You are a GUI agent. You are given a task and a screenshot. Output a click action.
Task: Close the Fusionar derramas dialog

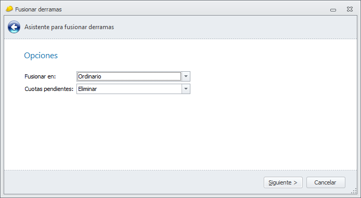pos(350,9)
